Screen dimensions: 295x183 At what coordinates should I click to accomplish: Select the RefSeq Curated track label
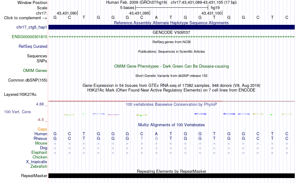[x=33, y=47]
